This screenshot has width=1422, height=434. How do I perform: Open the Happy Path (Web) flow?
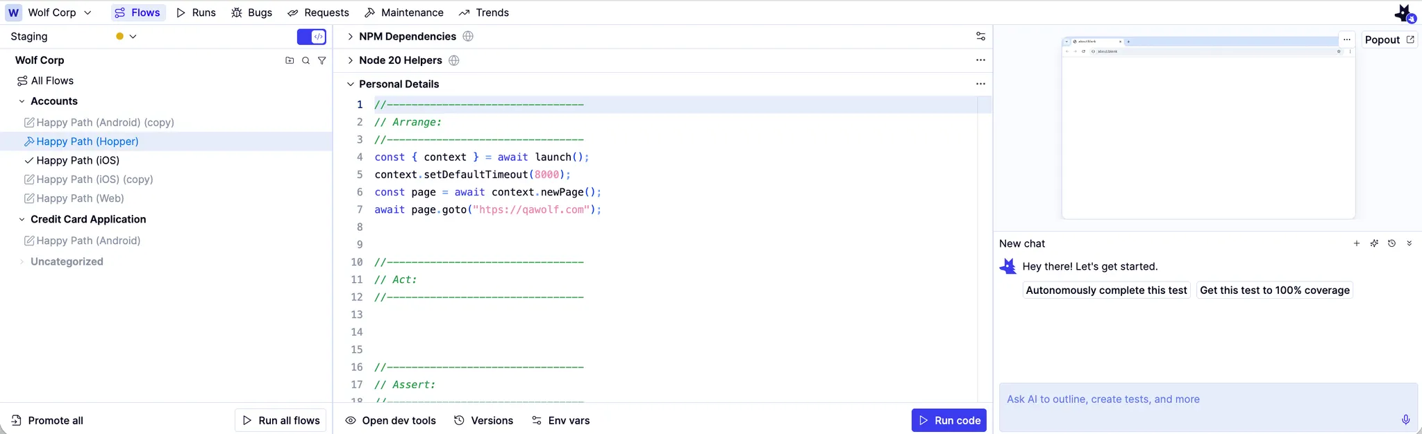tap(74, 198)
